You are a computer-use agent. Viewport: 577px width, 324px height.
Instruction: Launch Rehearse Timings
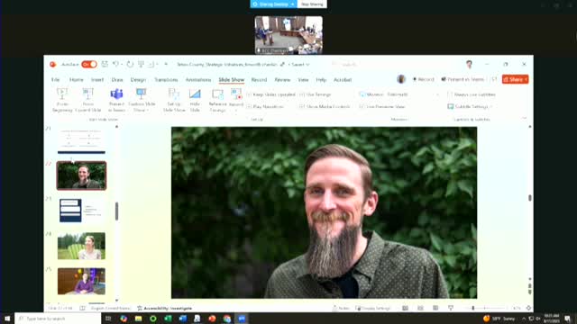coord(217,100)
